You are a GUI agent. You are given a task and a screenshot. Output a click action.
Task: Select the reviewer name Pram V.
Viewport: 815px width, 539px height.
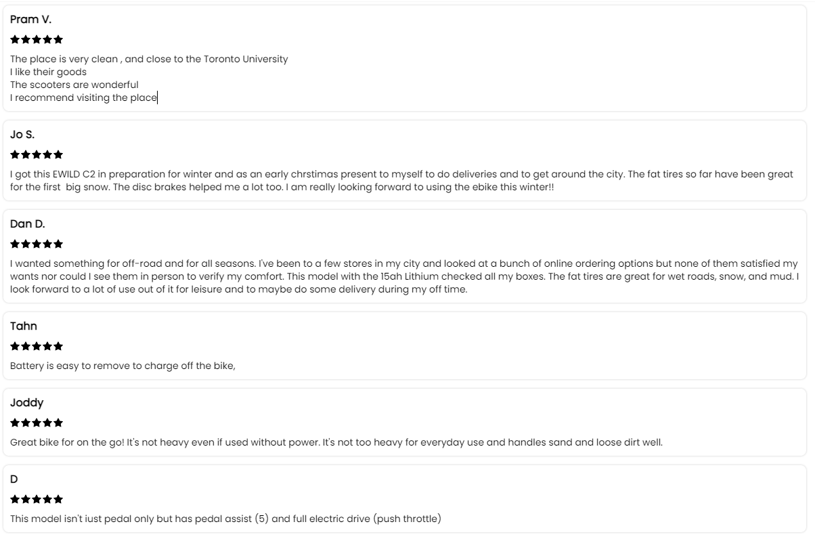point(30,20)
